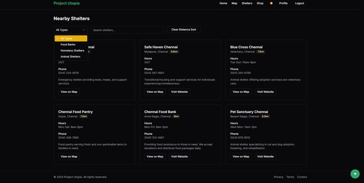The width and height of the screenshot is (364, 183).
Task: Click the Besant Nagar, Chennai location text
Action: (244, 116)
